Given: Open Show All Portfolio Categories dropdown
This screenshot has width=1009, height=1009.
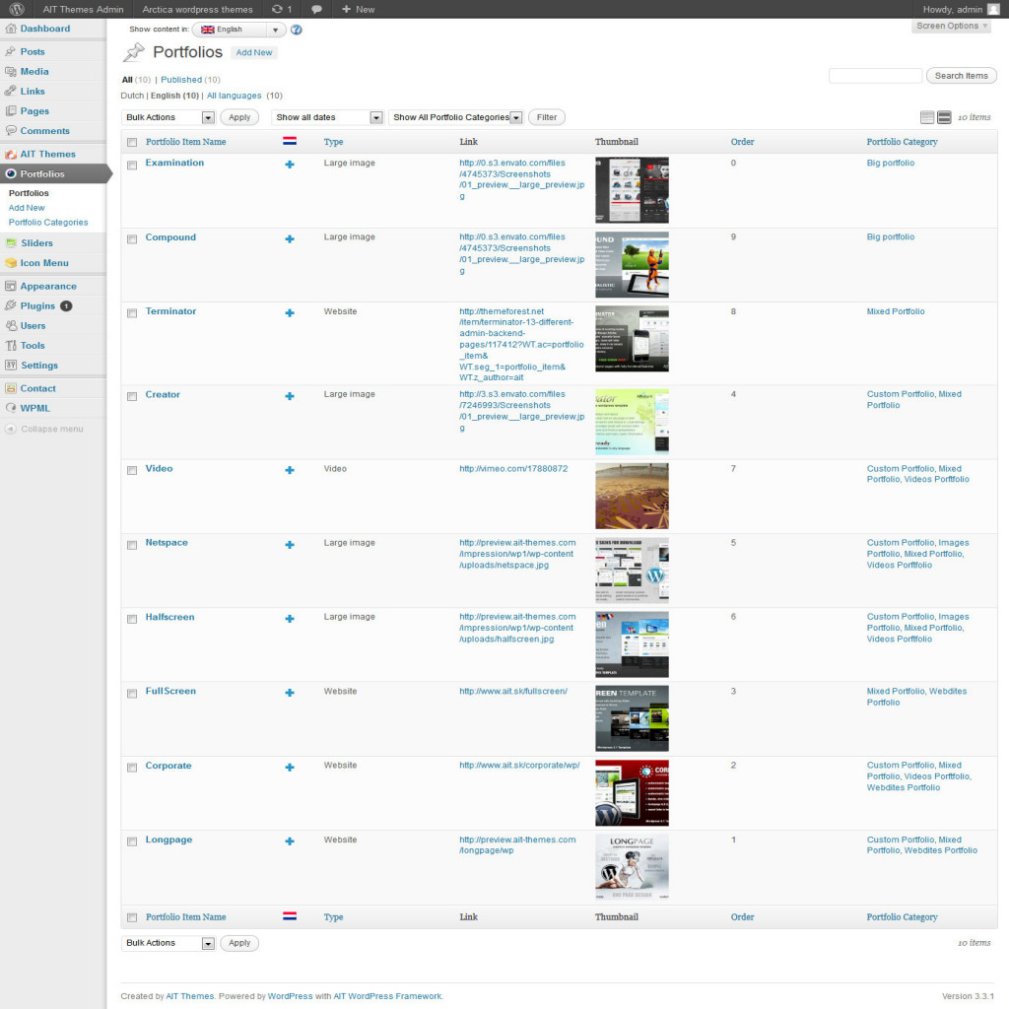Looking at the screenshot, I should click(x=456, y=117).
